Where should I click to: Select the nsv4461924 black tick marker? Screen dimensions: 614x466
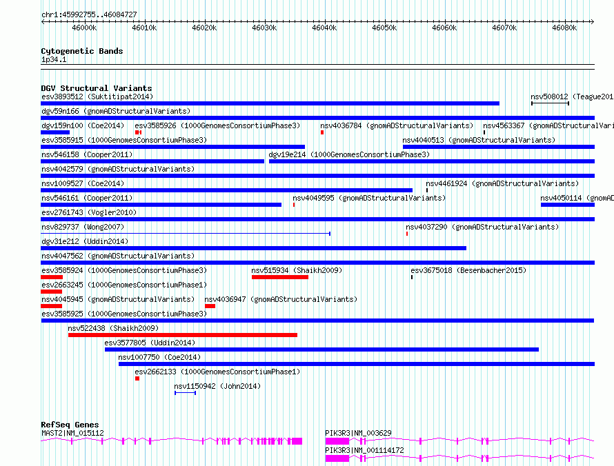coord(427,190)
